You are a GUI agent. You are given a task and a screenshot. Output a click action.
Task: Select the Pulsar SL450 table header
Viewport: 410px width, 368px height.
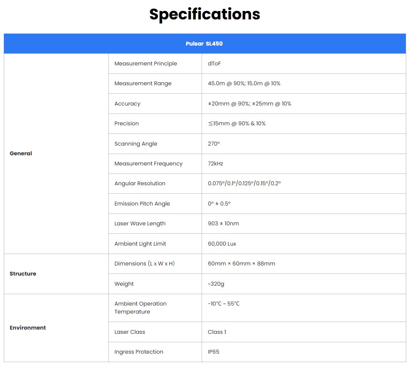pyautogui.click(x=204, y=44)
